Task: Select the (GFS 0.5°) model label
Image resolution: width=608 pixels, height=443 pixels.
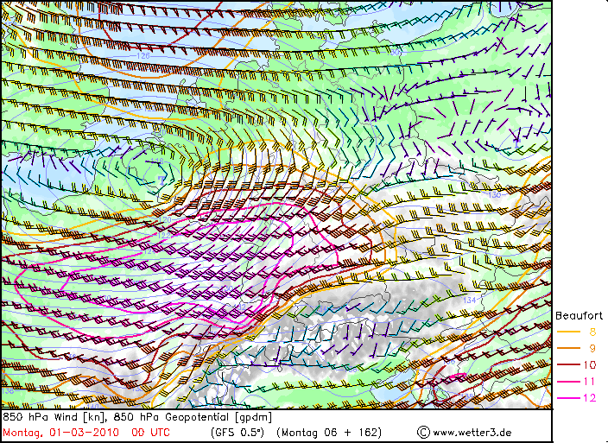Action: pos(238,432)
